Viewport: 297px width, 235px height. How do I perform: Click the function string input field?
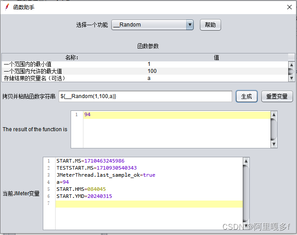point(145,96)
